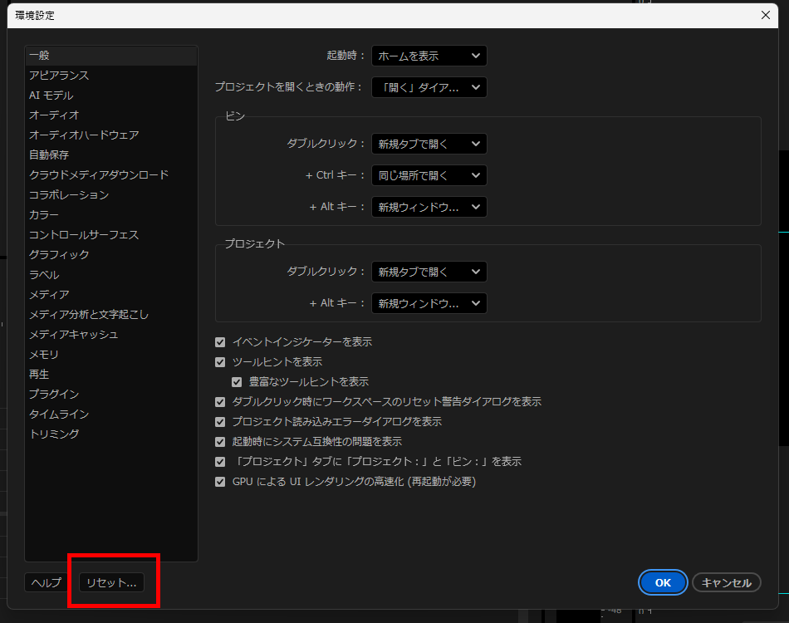The width and height of the screenshot is (789, 623).
Task: Open the 自動保存 settings category
Action: point(51,155)
